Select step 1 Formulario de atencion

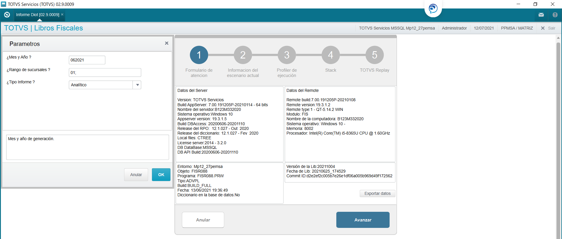(x=199, y=55)
